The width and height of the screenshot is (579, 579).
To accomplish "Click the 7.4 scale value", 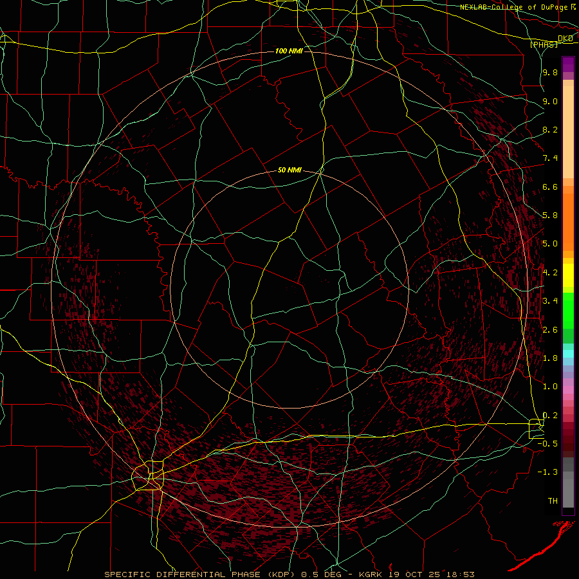I will point(550,158).
